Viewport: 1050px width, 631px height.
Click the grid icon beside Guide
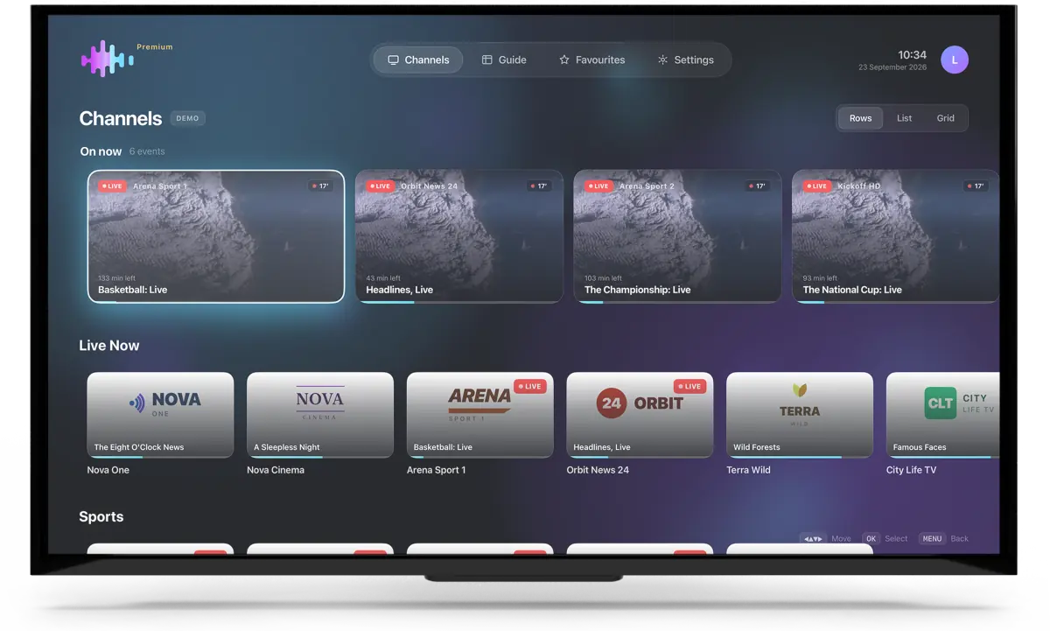(487, 60)
